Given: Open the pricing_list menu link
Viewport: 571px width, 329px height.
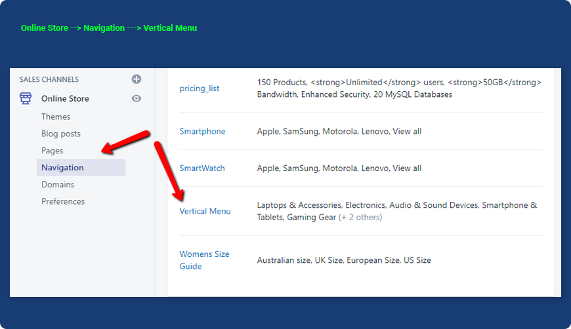Looking at the screenshot, I should pyautogui.click(x=200, y=88).
